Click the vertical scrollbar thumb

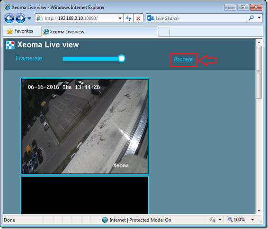pos(259,72)
